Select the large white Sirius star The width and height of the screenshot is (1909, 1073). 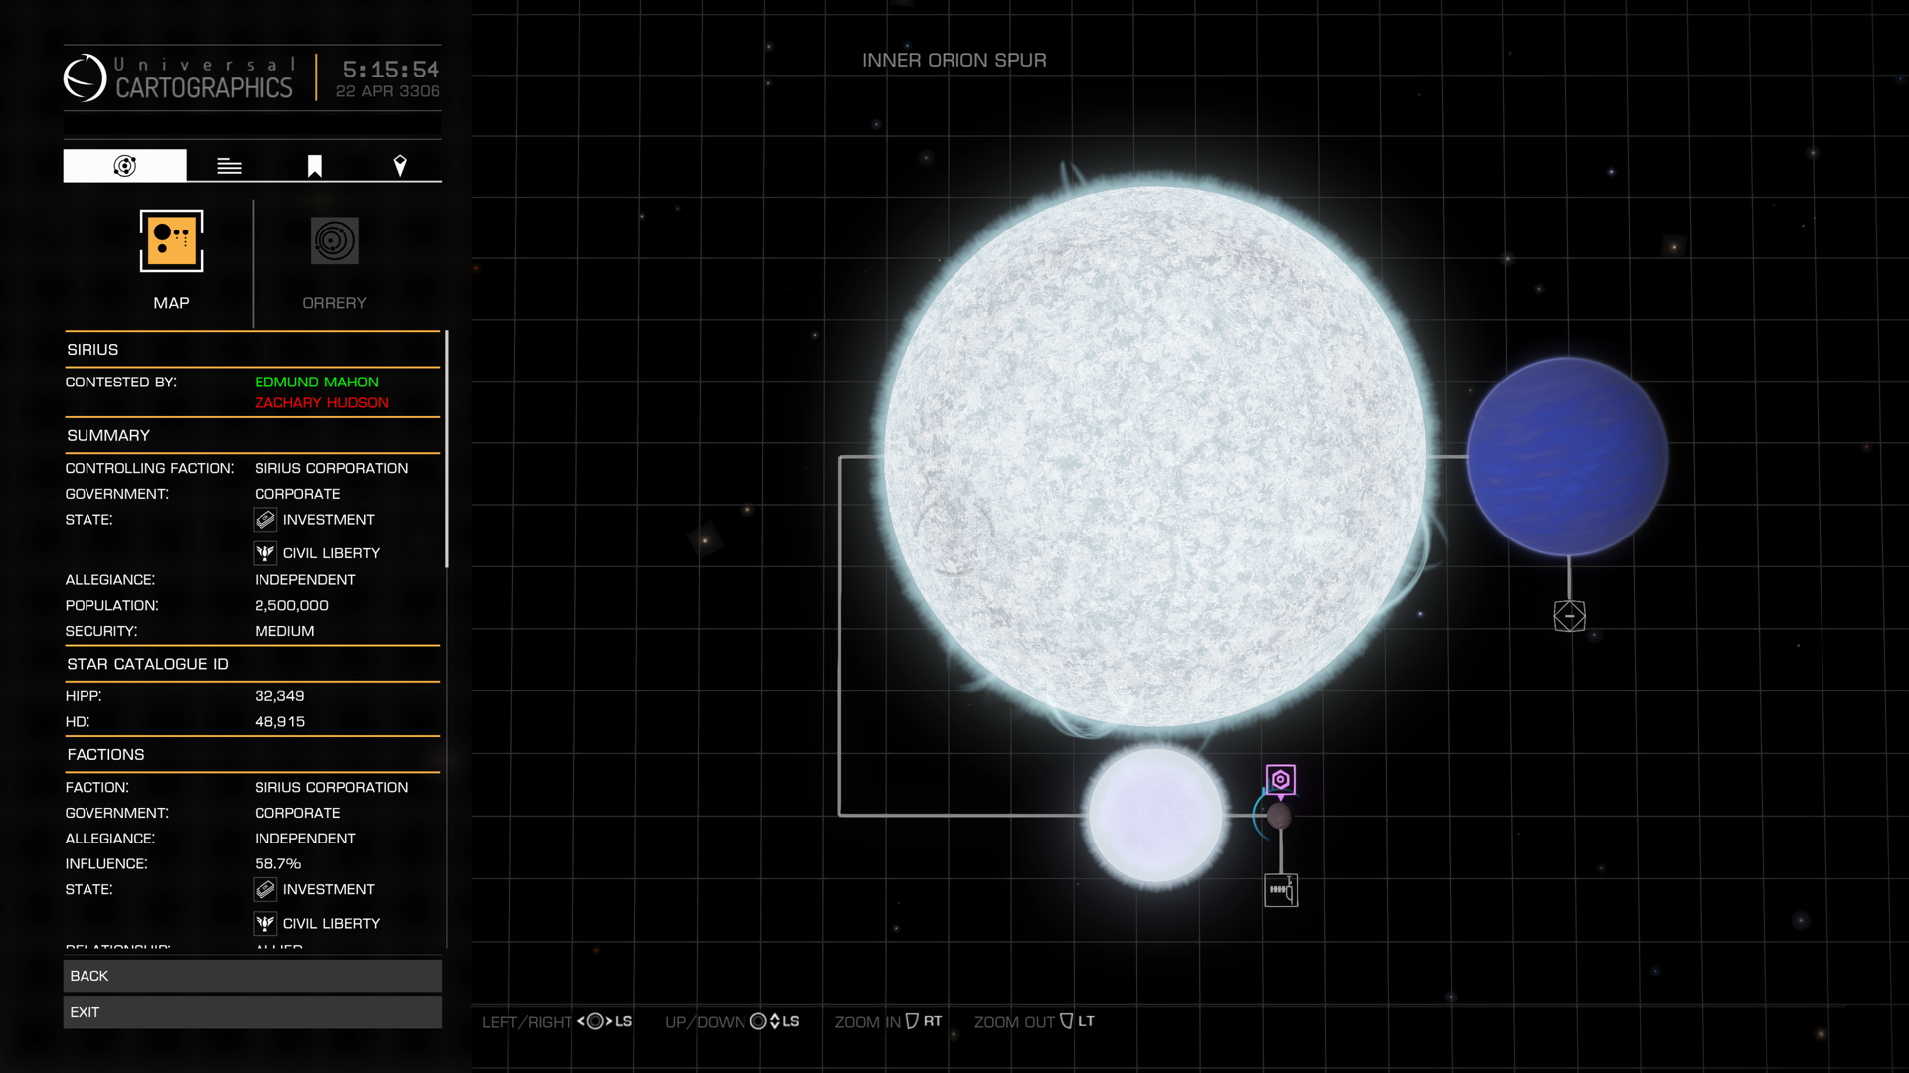click(1153, 457)
